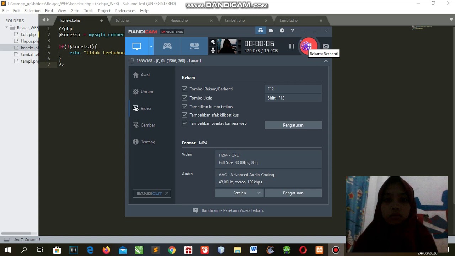This screenshot has width=455, height=256.
Task: Close the Hapus.php tab
Action: tap(211, 21)
